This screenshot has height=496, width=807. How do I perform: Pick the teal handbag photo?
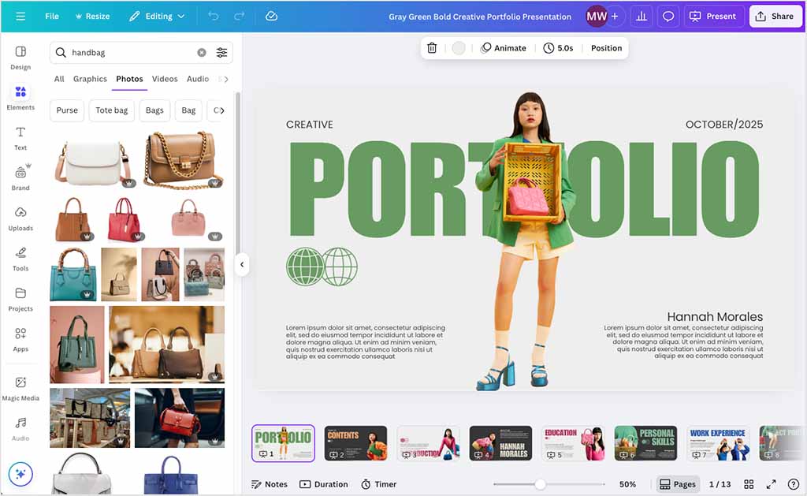(x=73, y=274)
